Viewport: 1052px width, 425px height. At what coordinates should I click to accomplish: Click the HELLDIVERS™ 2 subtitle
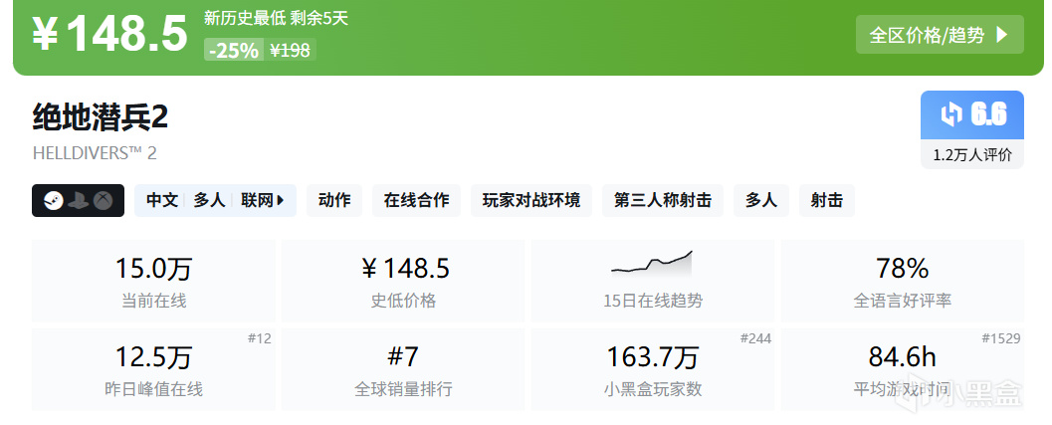click(95, 153)
